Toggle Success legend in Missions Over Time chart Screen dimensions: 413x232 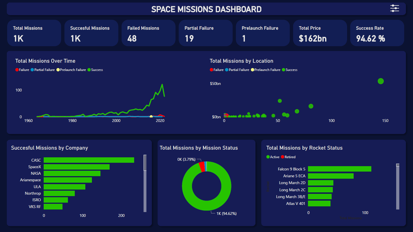[x=95, y=70]
